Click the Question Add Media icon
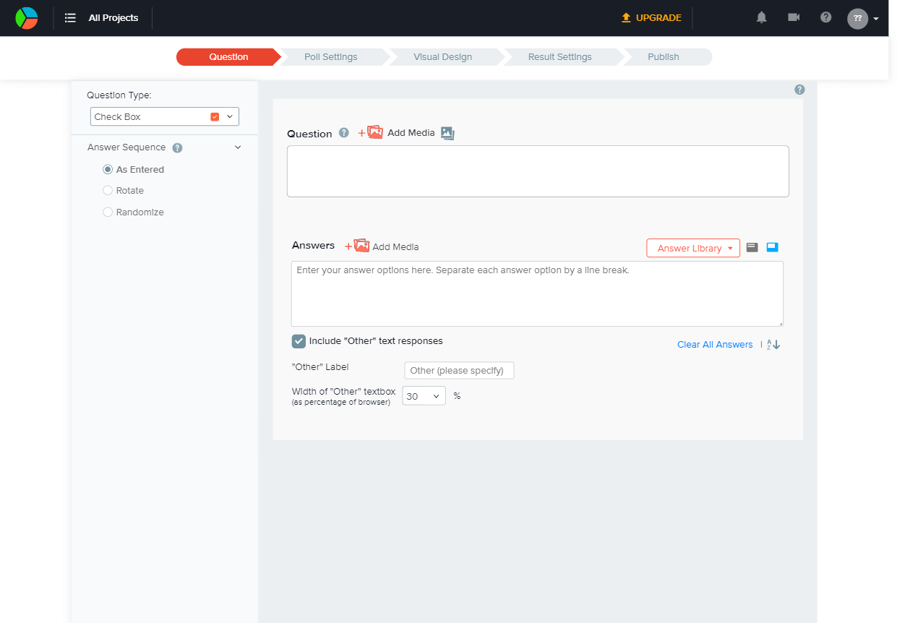Screen dimensions: 918x623 click(x=372, y=132)
